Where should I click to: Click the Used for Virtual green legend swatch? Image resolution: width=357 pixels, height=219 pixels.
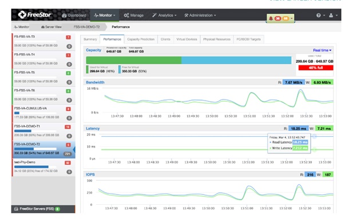point(87,69)
